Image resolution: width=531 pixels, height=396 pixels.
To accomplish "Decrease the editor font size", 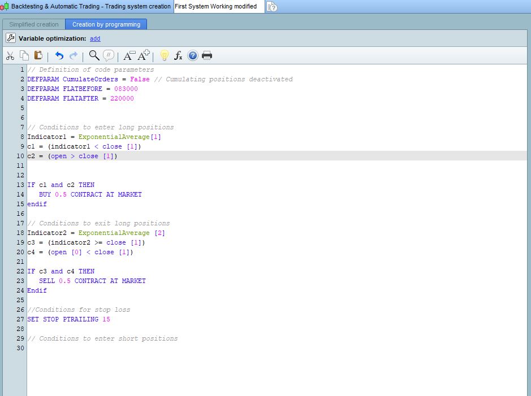I will (129, 55).
